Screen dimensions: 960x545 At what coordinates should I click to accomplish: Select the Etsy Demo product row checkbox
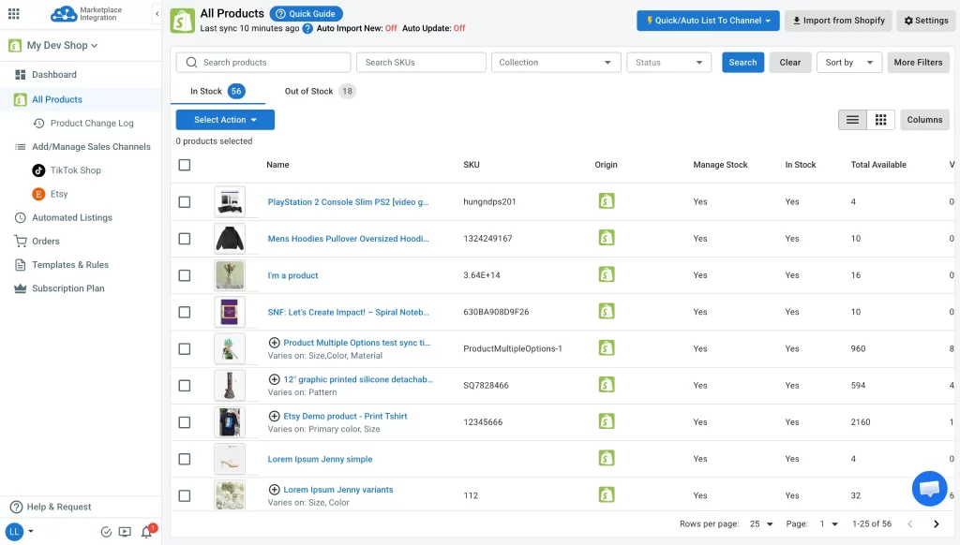pyautogui.click(x=185, y=422)
